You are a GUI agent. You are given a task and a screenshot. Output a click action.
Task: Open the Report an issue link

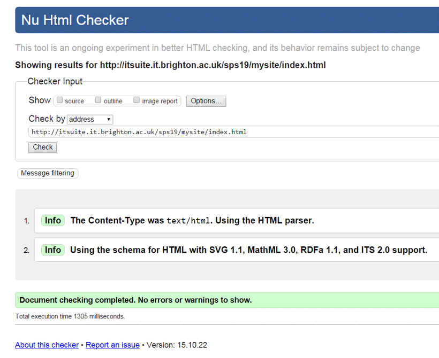[x=112, y=345]
